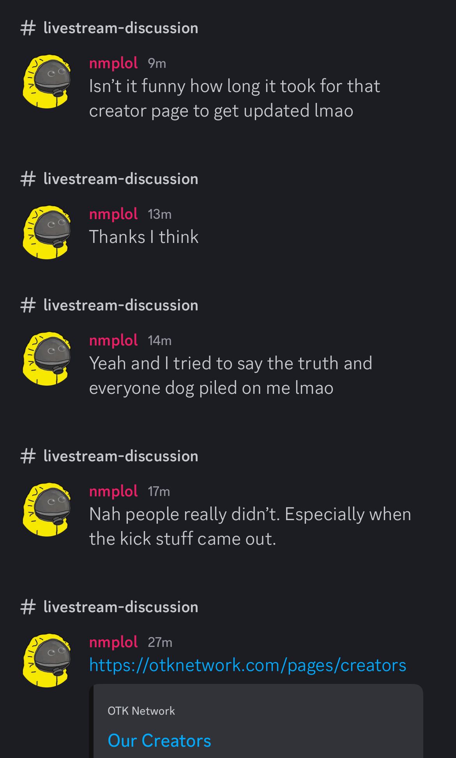Select the 'everyone dog piled on me' message
The image size is (456, 758).
click(231, 376)
